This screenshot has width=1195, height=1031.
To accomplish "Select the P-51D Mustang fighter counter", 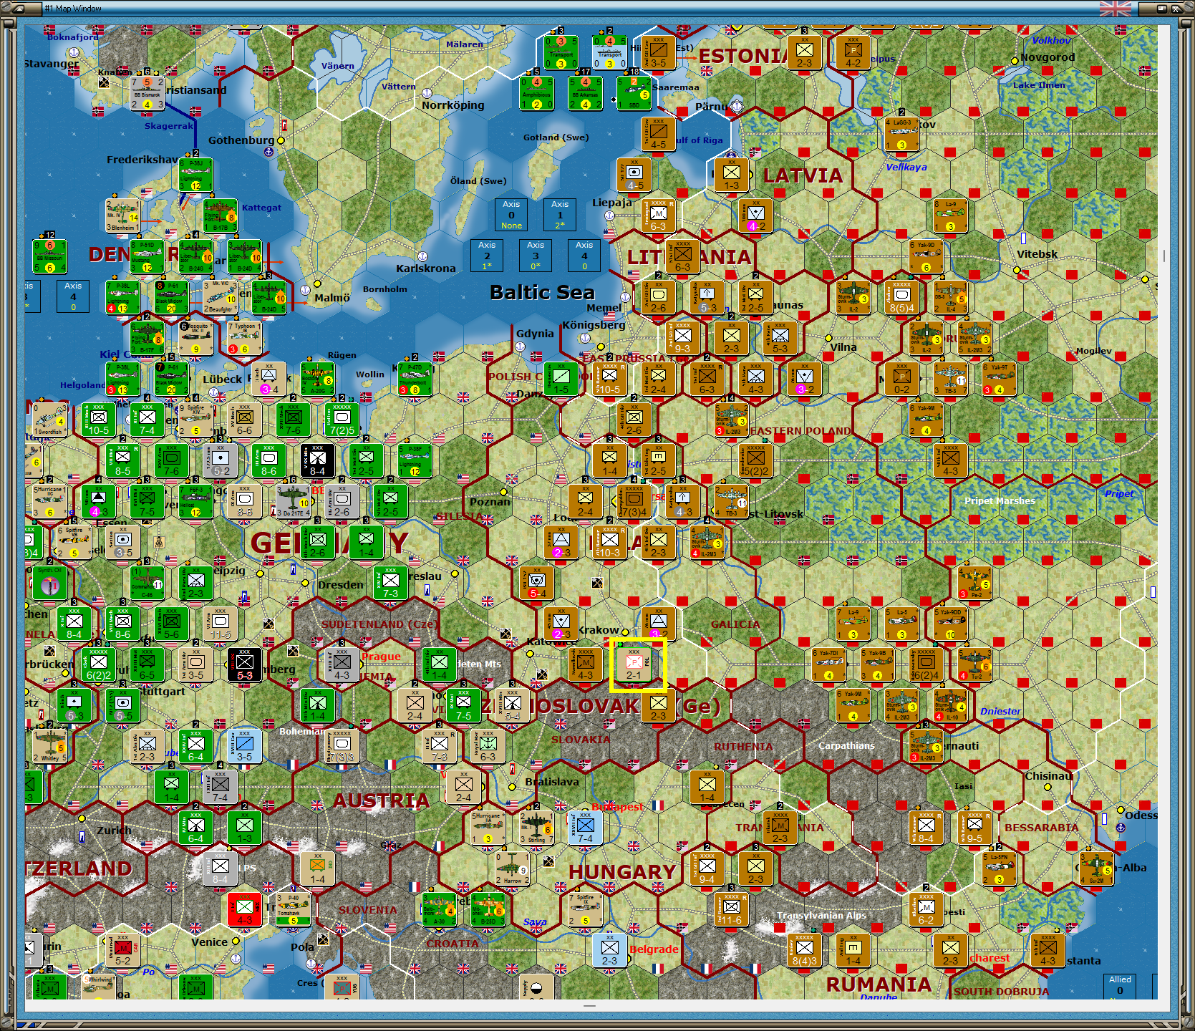I will click(147, 256).
